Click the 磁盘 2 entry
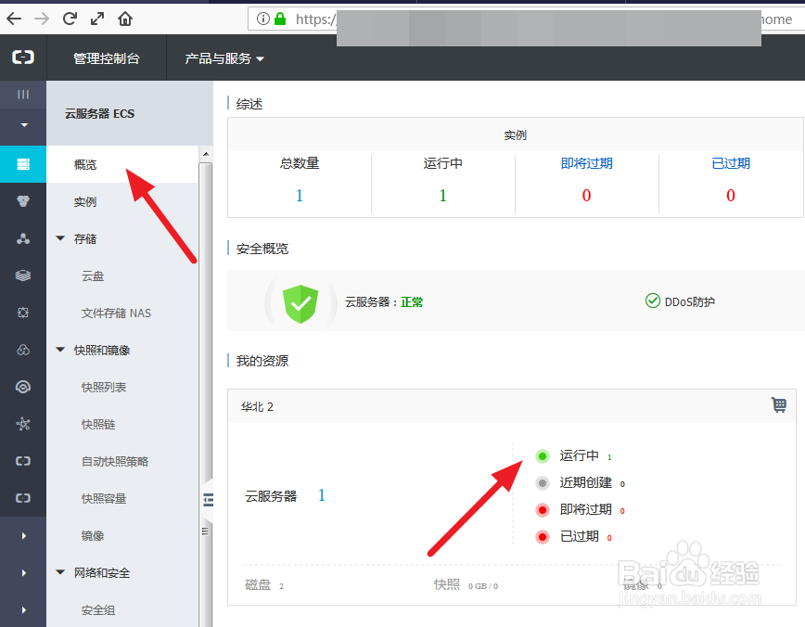The height and width of the screenshot is (627, 805). point(264,585)
